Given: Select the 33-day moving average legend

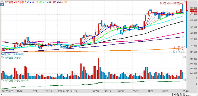Looking at the screenshot, I should click(x=45, y=2).
